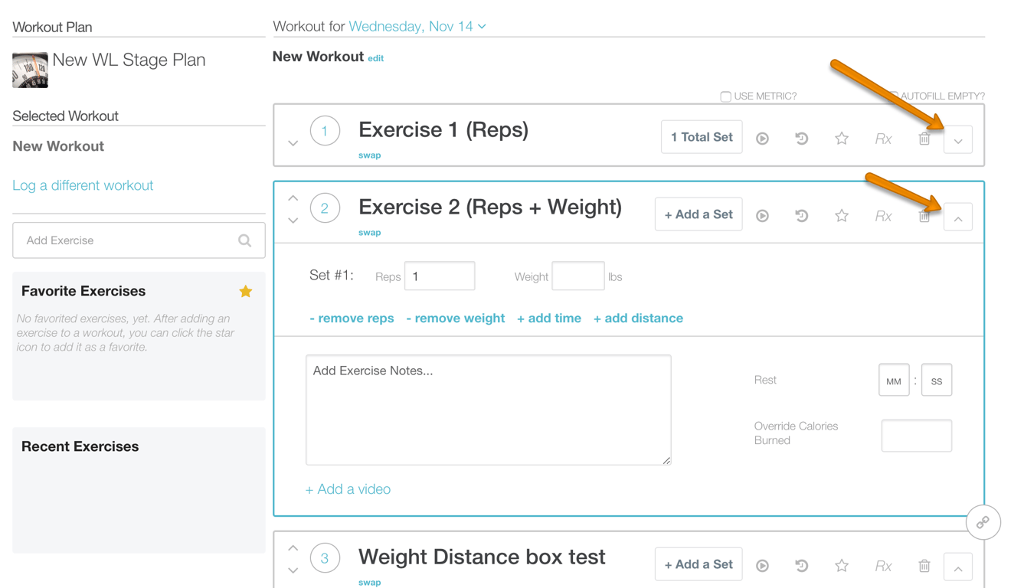This screenshot has height=588, width=1011.
Task: Delete Weight Distance box test exercise
Action: click(x=924, y=566)
